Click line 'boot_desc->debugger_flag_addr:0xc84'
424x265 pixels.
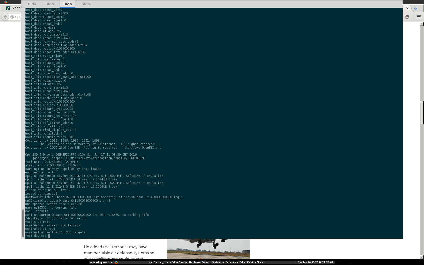(56, 45)
